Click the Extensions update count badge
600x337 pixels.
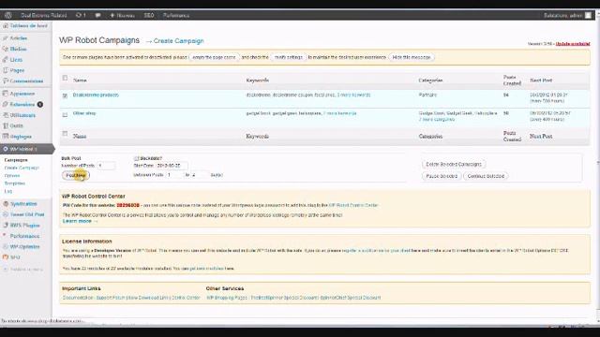39,104
